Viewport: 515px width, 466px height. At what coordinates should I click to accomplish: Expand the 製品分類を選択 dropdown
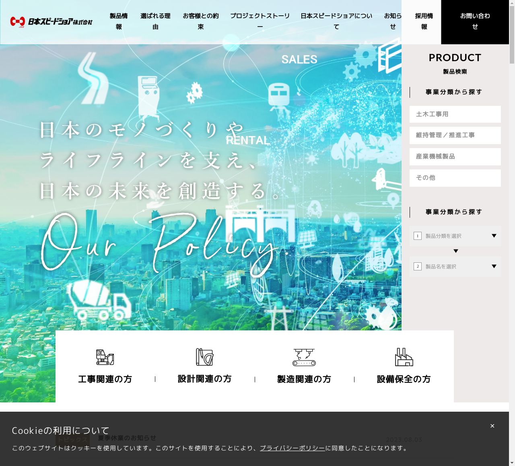coord(455,236)
